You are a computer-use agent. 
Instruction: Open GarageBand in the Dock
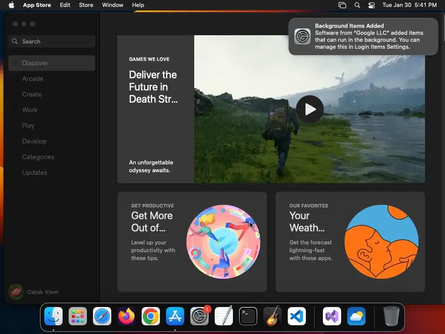(272, 316)
